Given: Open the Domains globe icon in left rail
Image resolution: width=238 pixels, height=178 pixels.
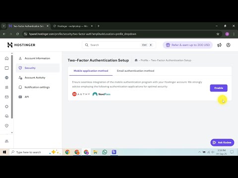Looking at the screenshot, I should [x=6, y=78].
